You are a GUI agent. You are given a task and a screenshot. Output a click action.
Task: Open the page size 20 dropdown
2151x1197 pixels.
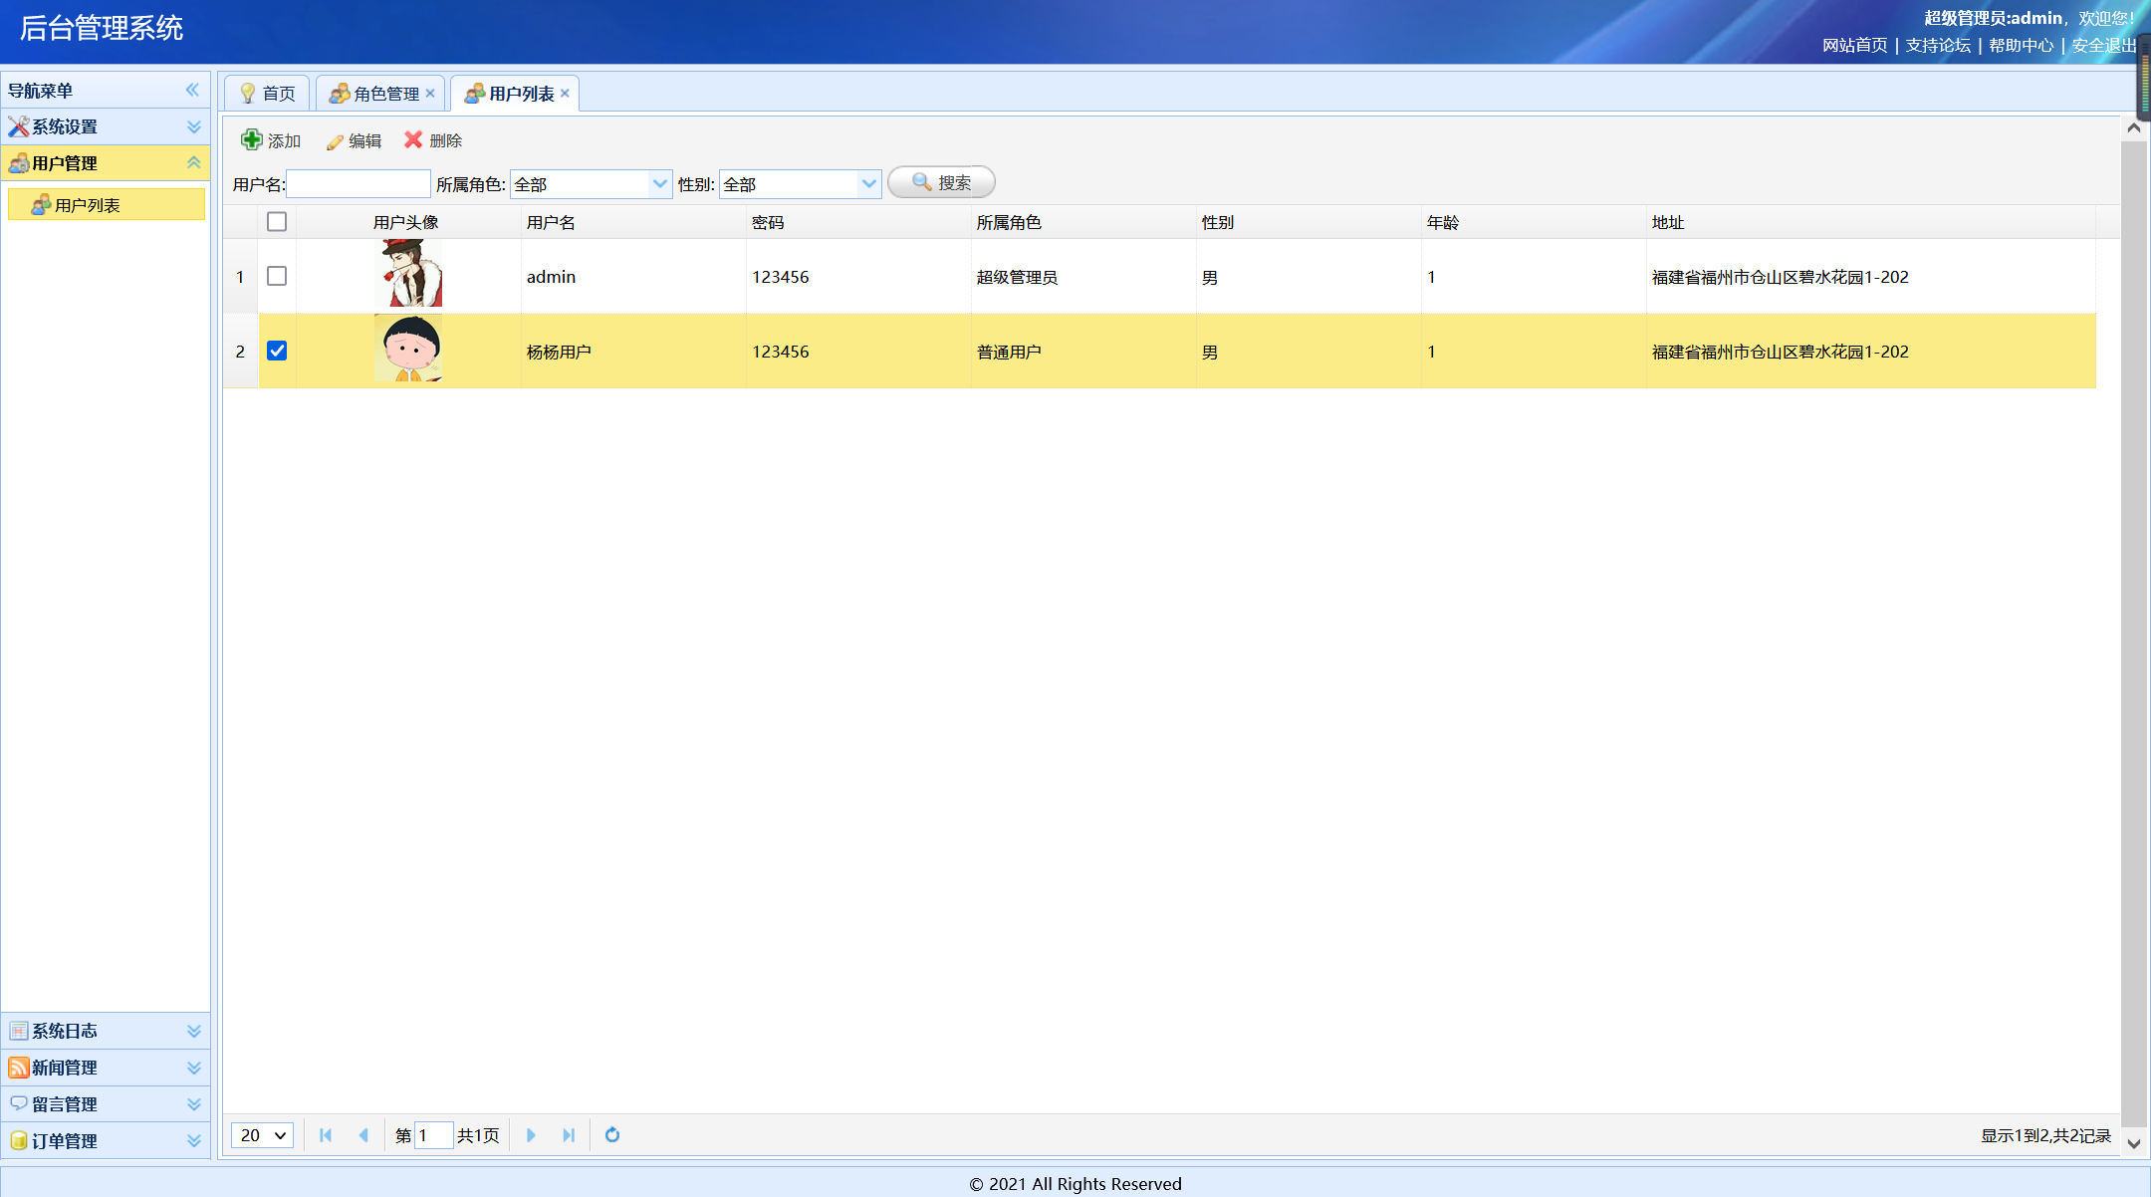click(262, 1135)
